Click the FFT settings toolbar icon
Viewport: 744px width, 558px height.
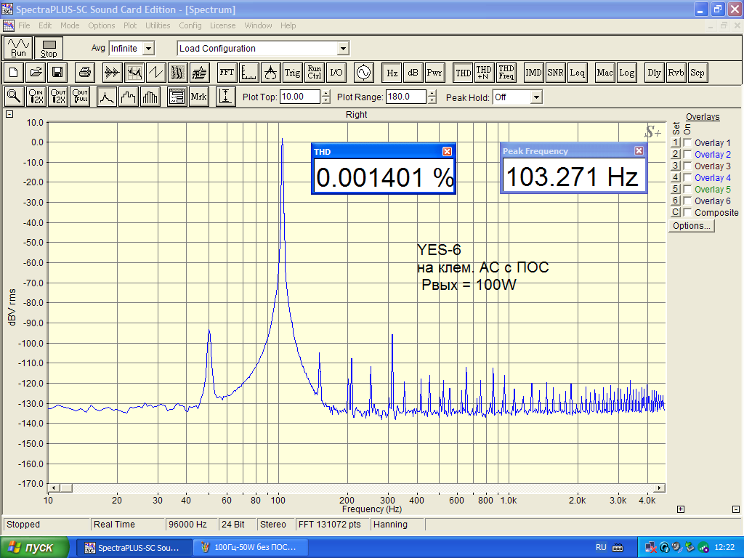pyautogui.click(x=227, y=73)
